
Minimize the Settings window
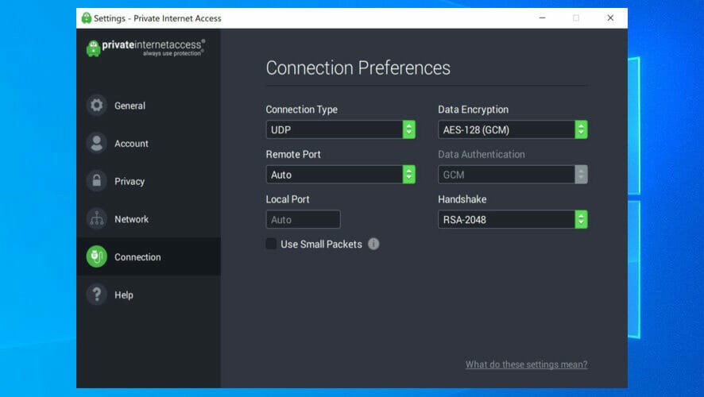point(541,17)
